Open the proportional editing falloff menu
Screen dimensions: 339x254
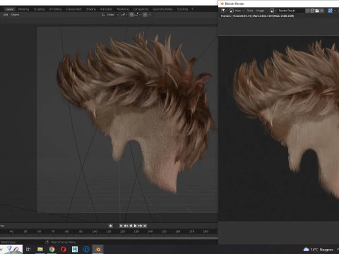click(x=150, y=15)
